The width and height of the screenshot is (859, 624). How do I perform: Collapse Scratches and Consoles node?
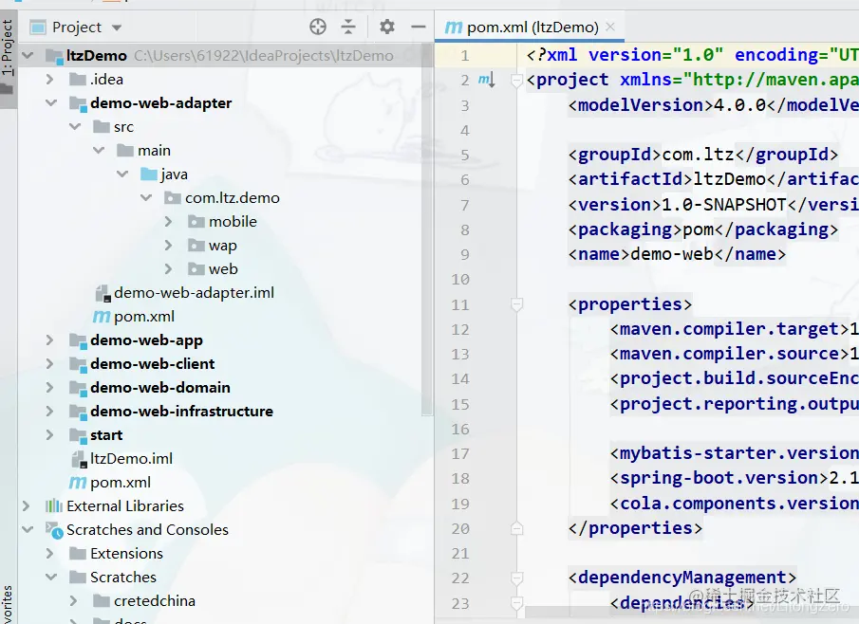point(28,529)
